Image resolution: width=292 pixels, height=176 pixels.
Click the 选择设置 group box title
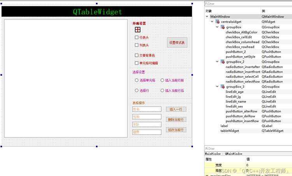click(x=139, y=72)
